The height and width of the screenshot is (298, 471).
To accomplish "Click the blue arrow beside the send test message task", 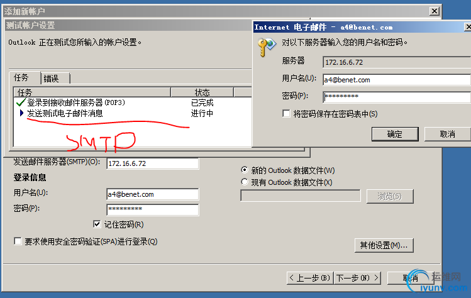I will 21,113.
